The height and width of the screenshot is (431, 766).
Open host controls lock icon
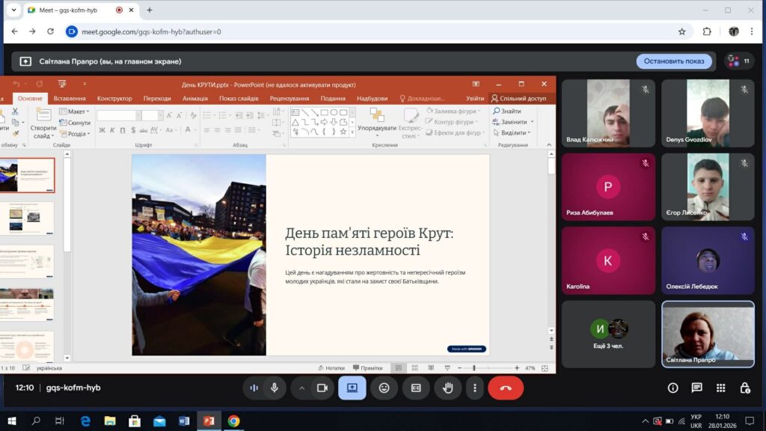click(x=745, y=388)
